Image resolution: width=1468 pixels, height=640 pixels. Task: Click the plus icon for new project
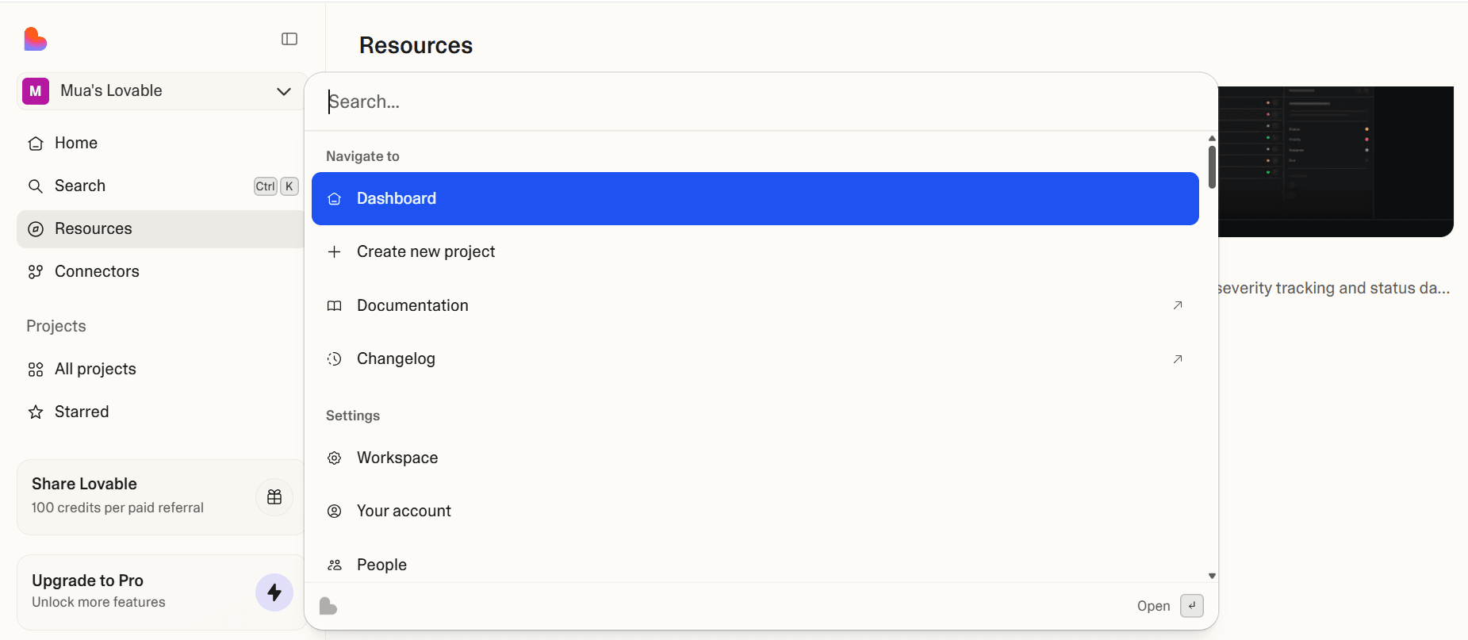(x=335, y=251)
